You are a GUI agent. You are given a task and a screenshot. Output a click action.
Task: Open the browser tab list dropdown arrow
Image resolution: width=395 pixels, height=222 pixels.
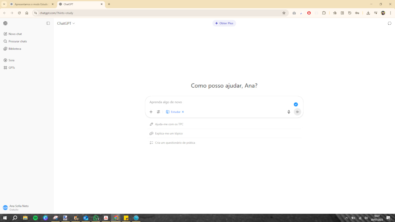(4, 4)
